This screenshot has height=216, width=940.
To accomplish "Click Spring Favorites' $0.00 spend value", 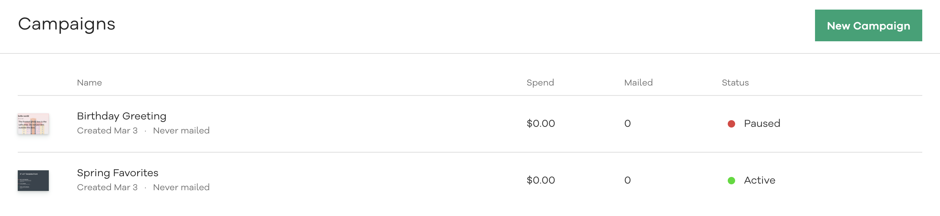I will [541, 180].
